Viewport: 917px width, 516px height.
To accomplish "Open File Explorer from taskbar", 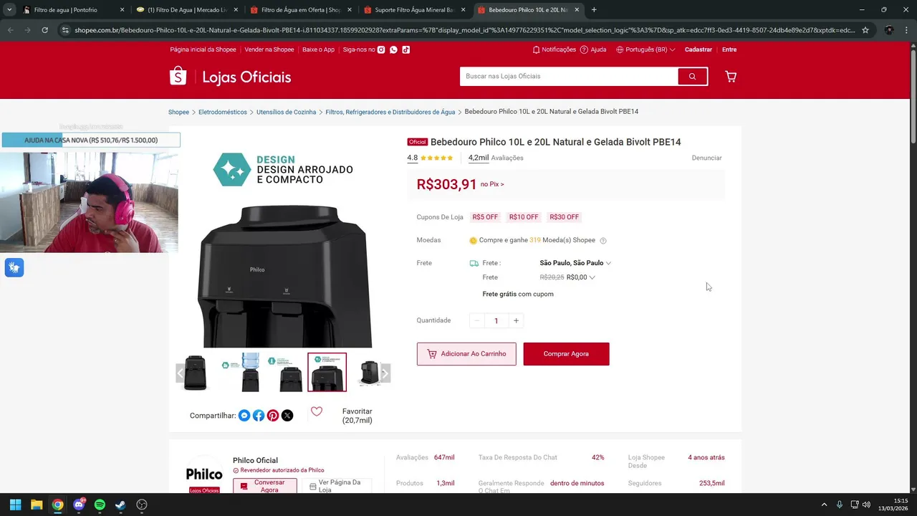I will click(37, 505).
